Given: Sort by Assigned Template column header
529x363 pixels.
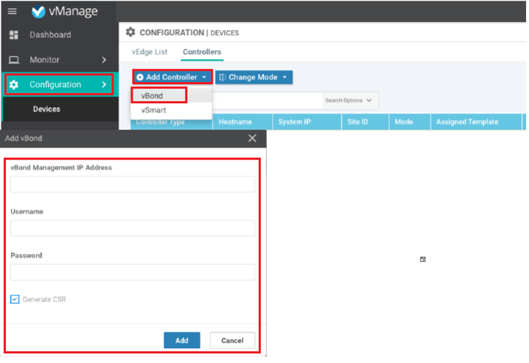Looking at the screenshot, I should click(476, 121).
